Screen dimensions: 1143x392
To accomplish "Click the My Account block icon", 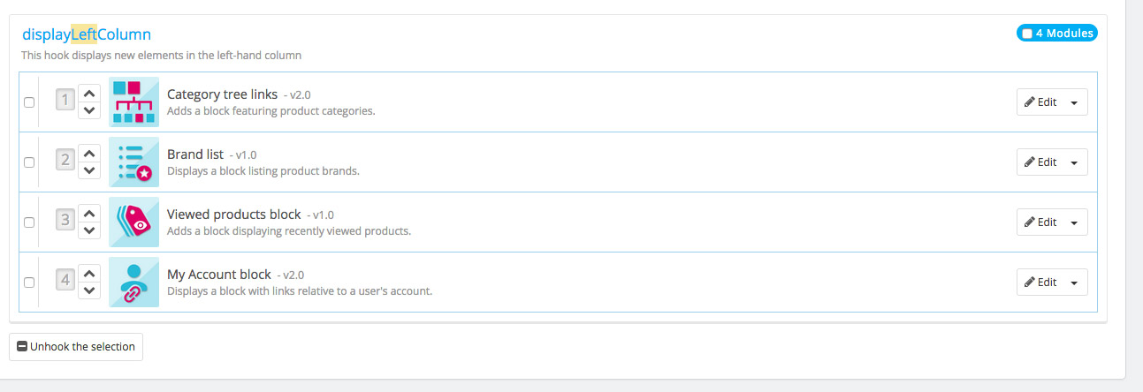I will coord(134,283).
